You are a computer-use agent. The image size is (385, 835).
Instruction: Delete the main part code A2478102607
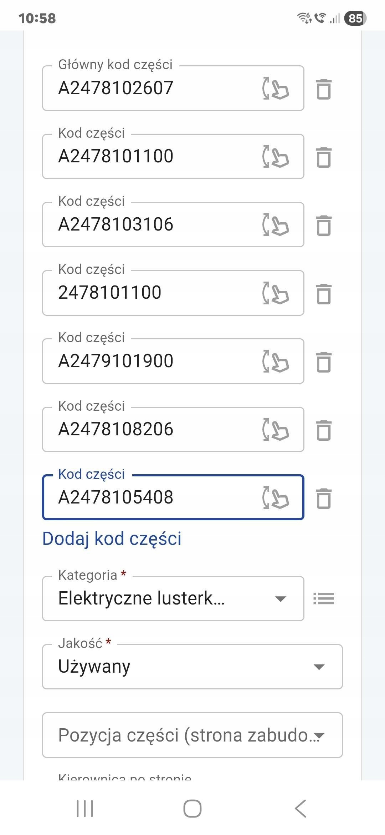(324, 89)
